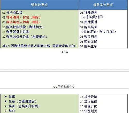Select line 16 快速过关

click(x=88, y=111)
